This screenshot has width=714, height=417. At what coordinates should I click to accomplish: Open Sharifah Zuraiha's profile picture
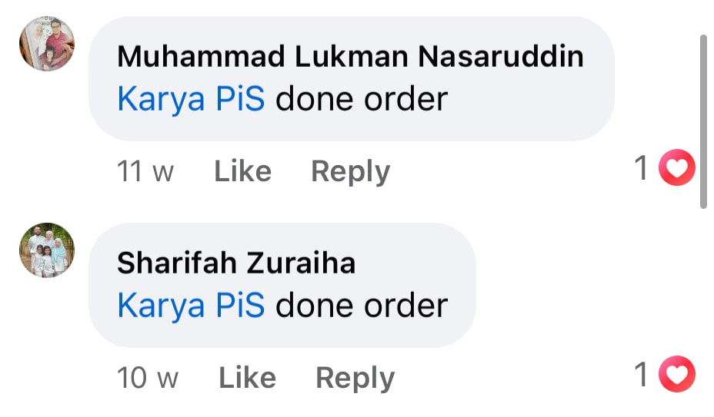point(47,250)
